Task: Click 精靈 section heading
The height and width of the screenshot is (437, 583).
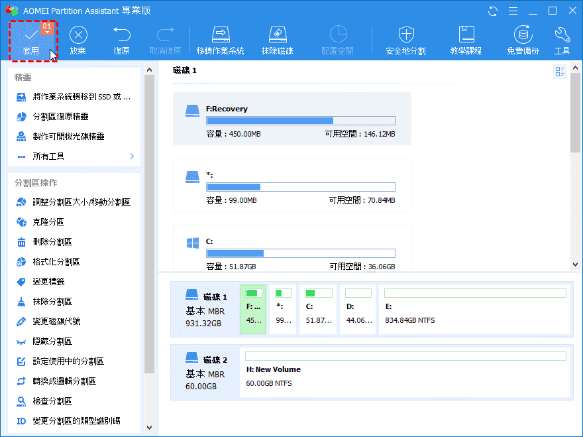Action: click(23, 77)
